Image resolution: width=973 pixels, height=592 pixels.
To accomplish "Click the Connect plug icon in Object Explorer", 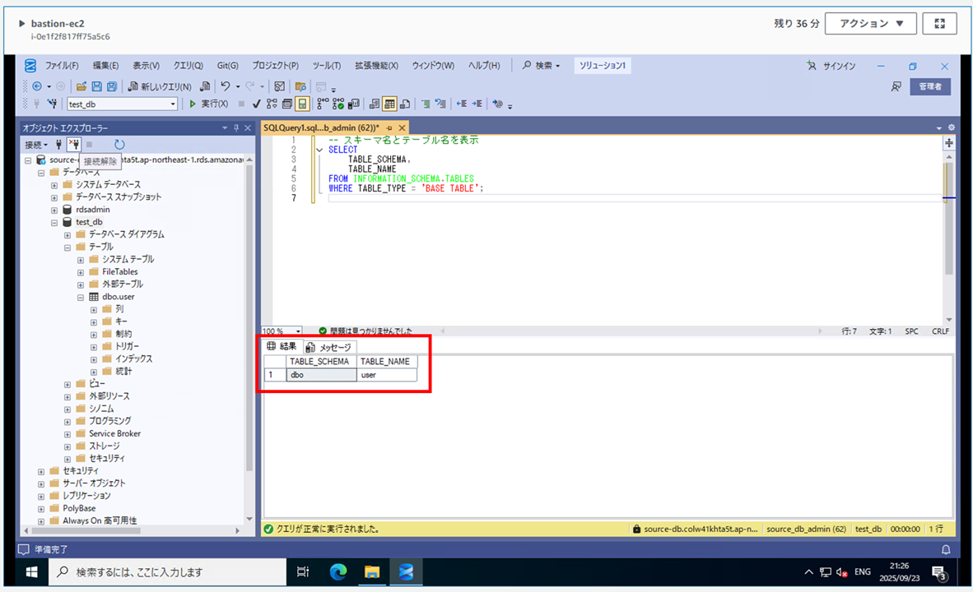I will tap(59, 145).
